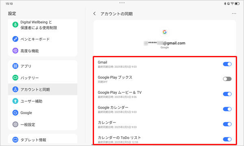The width and height of the screenshot is (244, 146).
Task: Open ペンとキーボード settings
Action: [43, 39]
